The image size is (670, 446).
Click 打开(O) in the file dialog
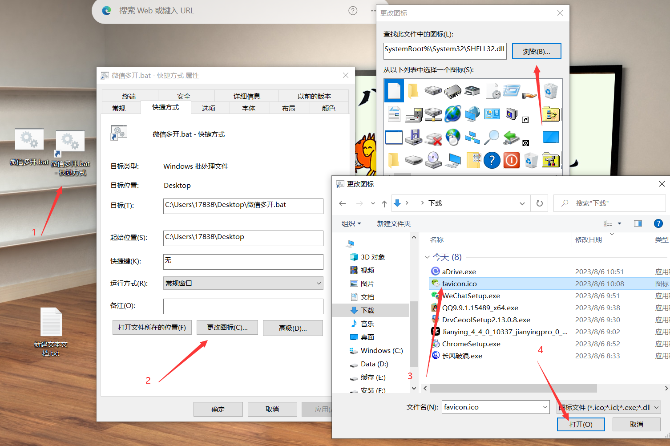point(581,424)
